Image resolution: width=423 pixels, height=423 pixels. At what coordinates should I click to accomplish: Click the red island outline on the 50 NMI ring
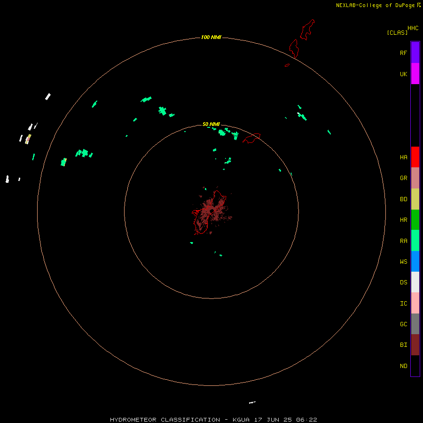pos(251,138)
